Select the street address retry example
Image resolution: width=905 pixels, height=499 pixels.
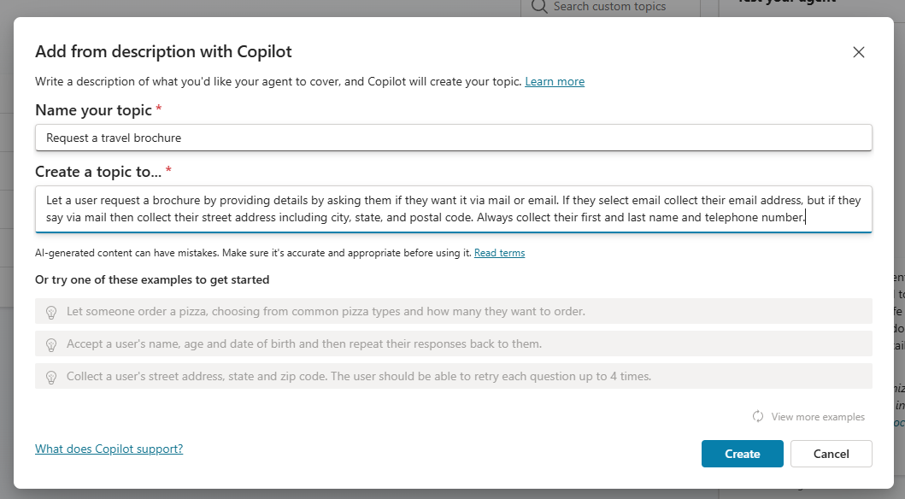pyautogui.click(x=453, y=376)
